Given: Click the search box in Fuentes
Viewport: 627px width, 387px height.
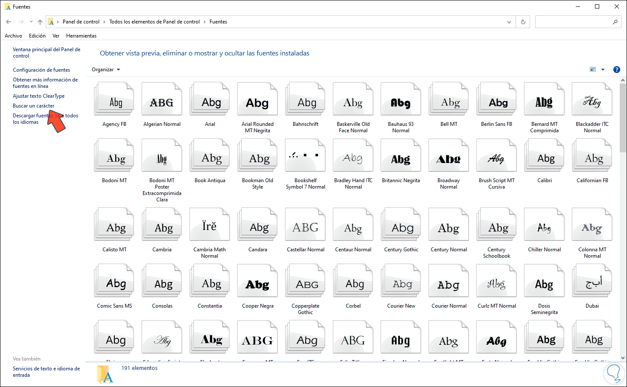Looking at the screenshot, I should point(573,22).
